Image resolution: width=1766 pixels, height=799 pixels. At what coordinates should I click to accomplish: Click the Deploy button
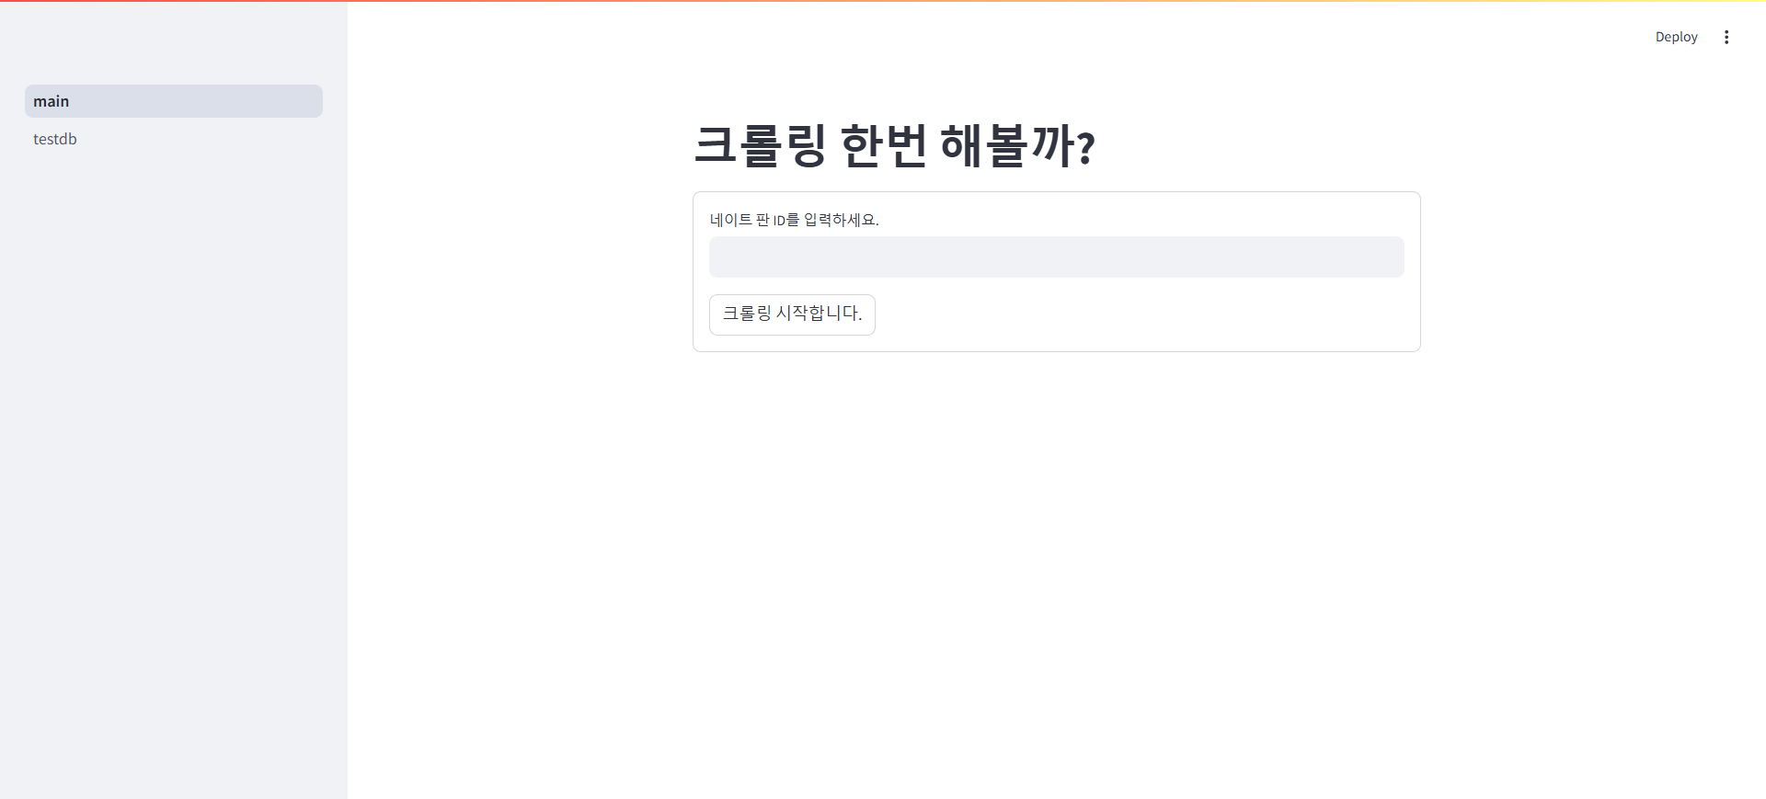click(1676, 37)
